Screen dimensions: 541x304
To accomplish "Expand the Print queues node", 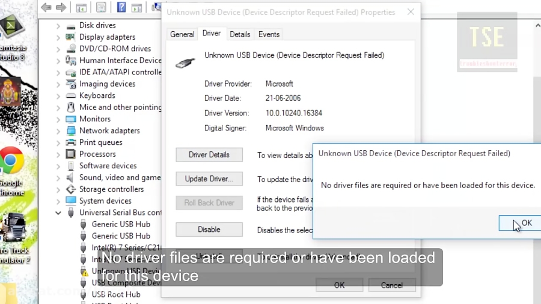I will [x=58, y=143].
